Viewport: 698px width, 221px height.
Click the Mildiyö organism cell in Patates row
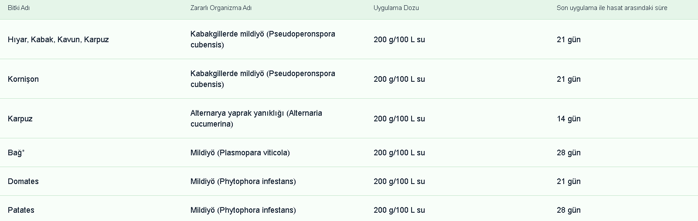(243, 210)
